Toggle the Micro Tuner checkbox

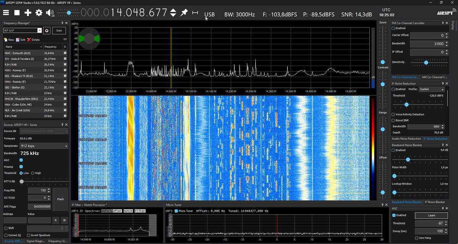click(x=176, y=211)
